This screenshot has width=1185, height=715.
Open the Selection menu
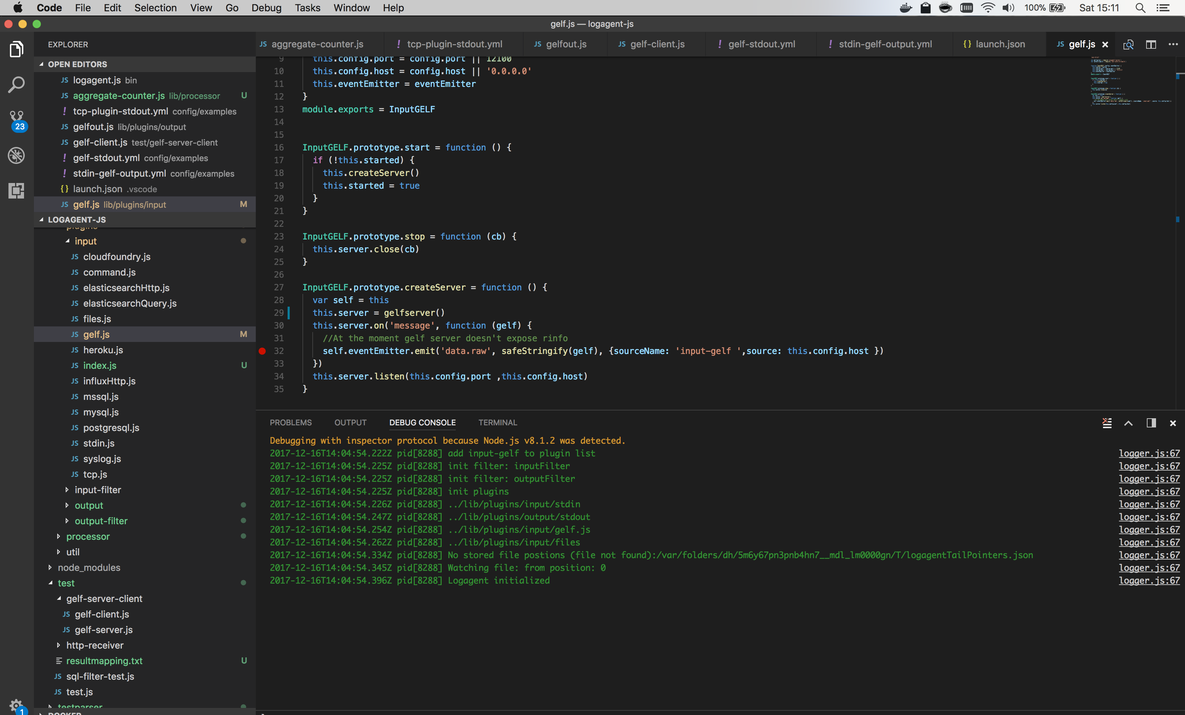click(x=155, y=8)
